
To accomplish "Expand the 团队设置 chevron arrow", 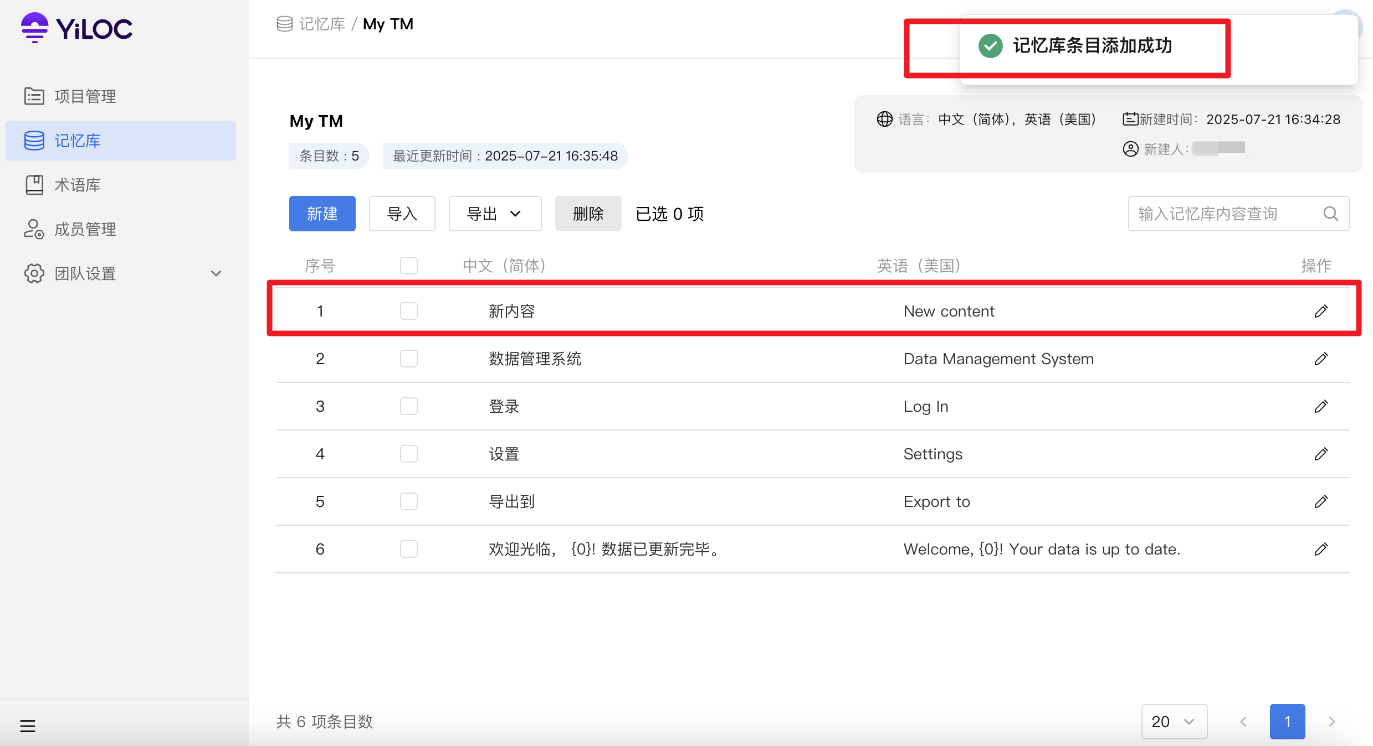I will coord(216,273).
